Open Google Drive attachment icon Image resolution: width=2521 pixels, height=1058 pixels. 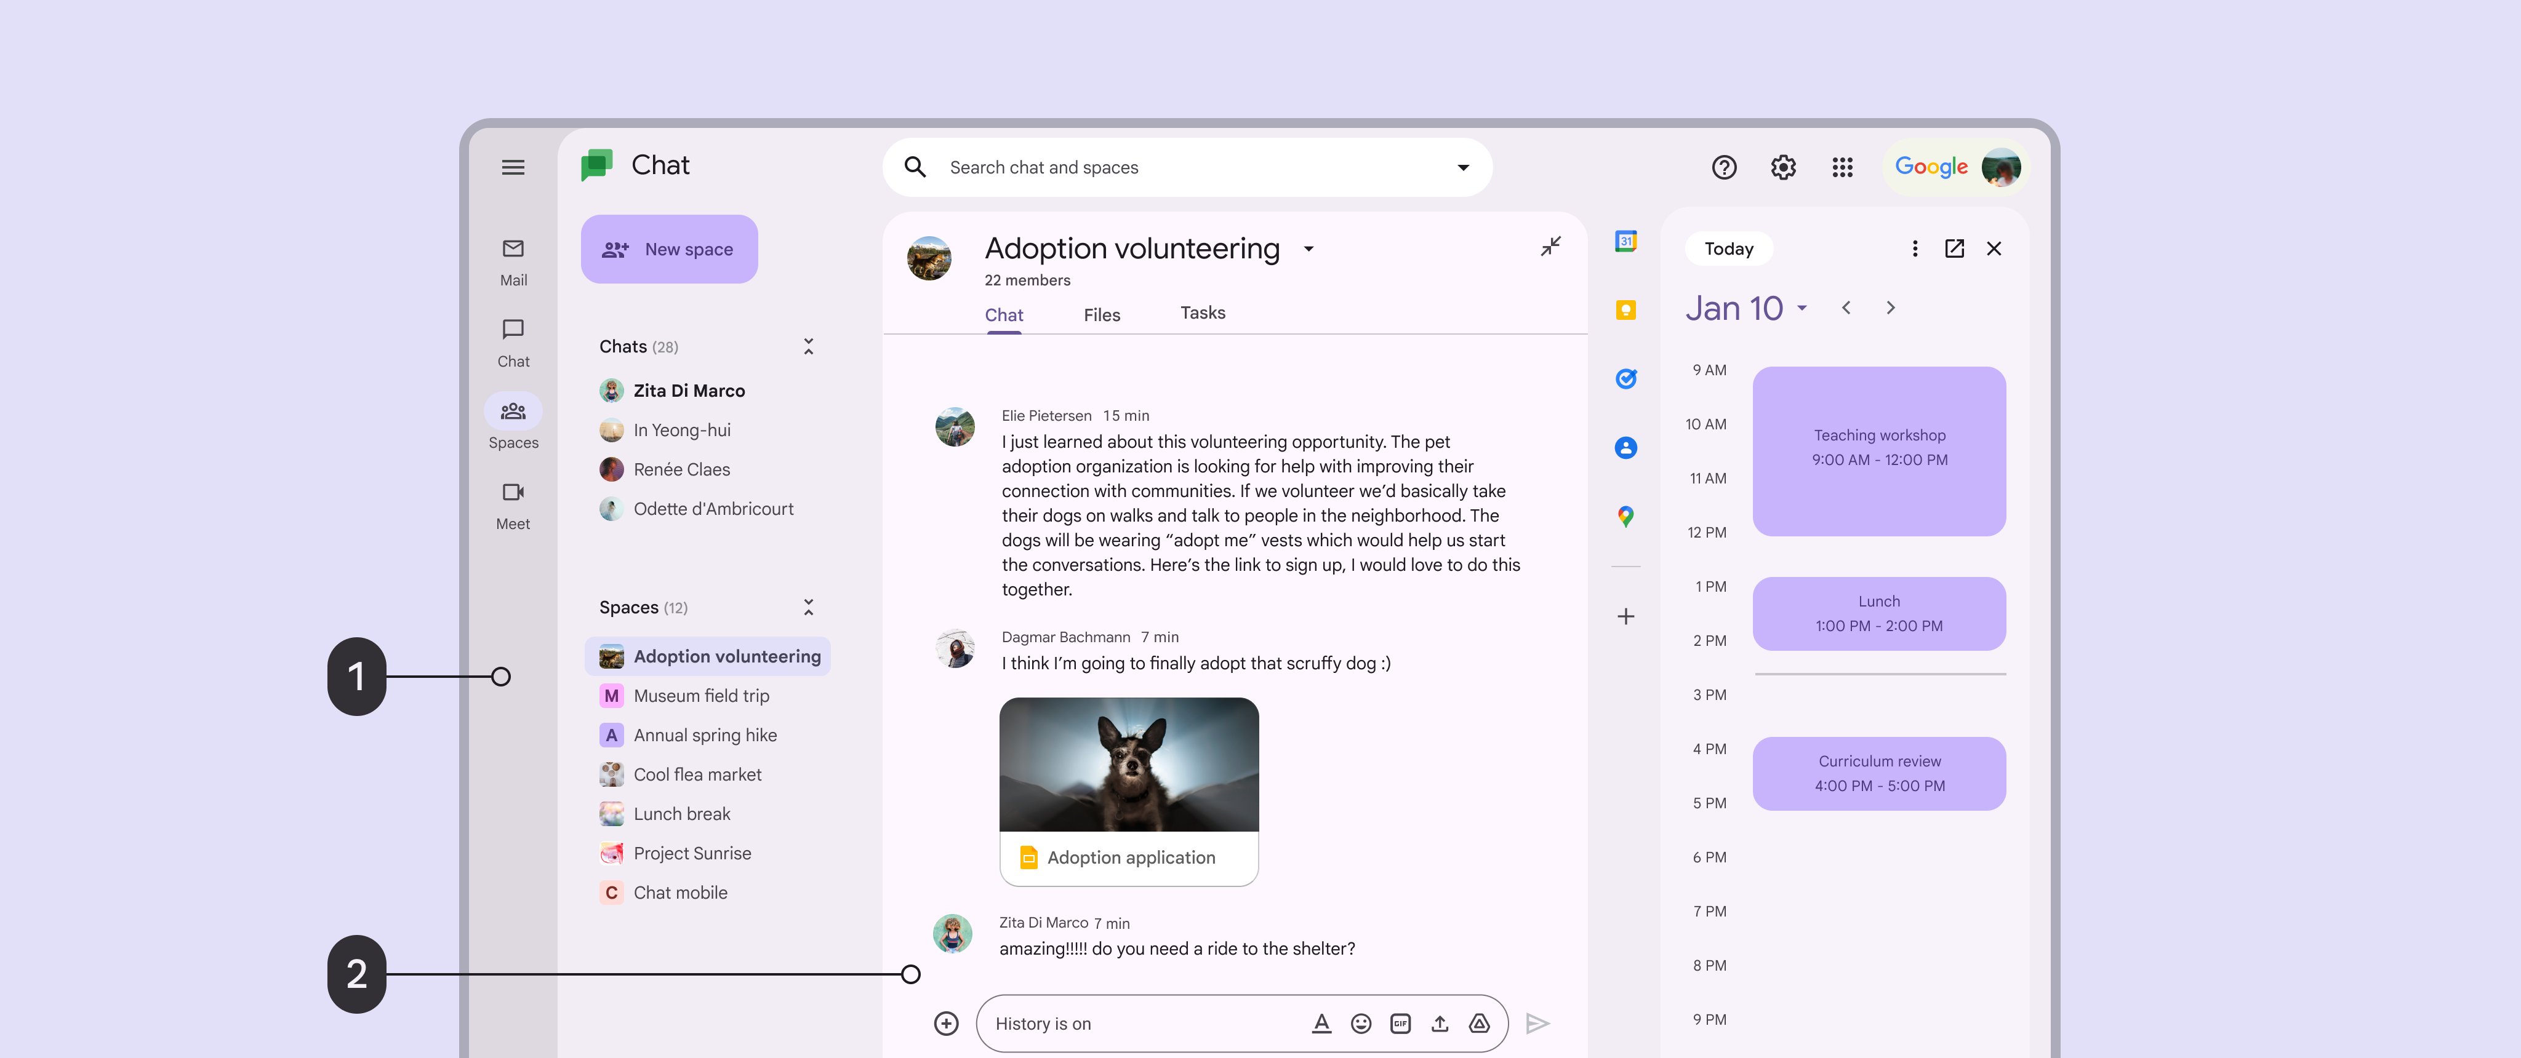pyautogui.click(x=1479, y=1023)
